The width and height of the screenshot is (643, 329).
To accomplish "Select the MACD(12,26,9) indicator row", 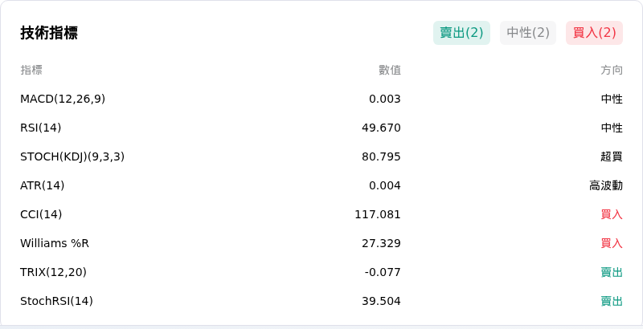I will (x=321, y=99).
